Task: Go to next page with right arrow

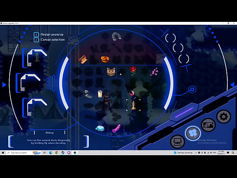Action: point(233,85)
